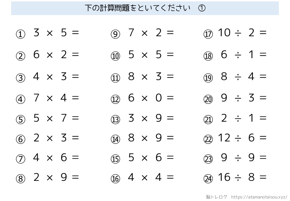The height and width of the screenshot is (201, 290).
Task: Click the problem 4 × 4 =
Action: (x=151, y=177)
